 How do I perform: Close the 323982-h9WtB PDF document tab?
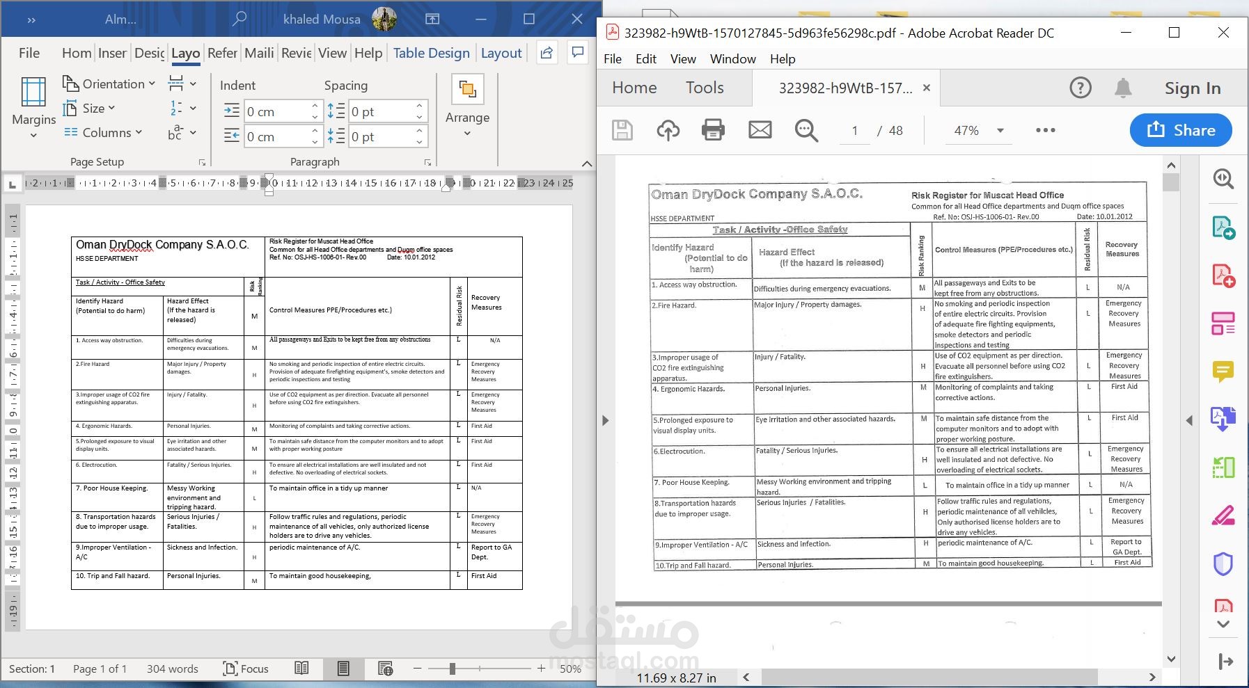click(x=926, y=88)
